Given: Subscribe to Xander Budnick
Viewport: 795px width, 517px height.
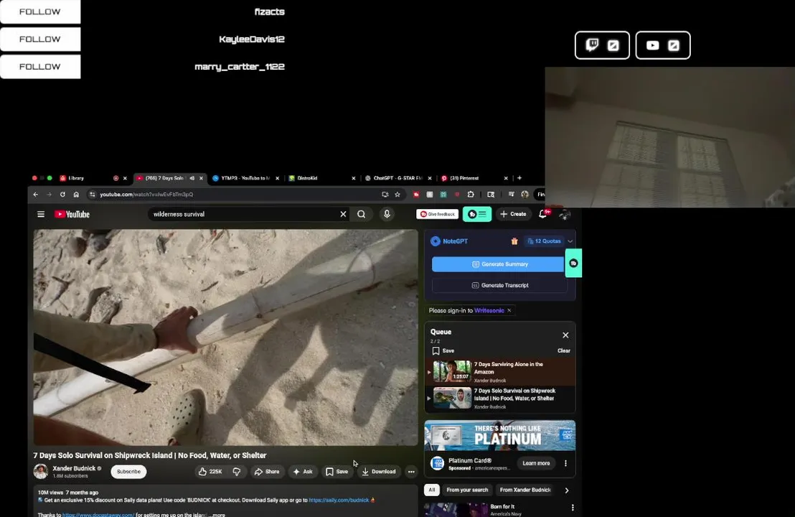Looking at the screenshot, I should tap(128, 472).
